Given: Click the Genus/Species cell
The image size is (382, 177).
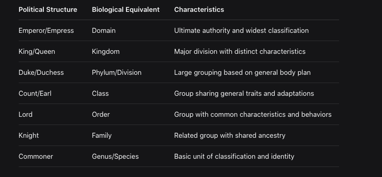Looking at the screenshot, I should click(x=115, y=156).
